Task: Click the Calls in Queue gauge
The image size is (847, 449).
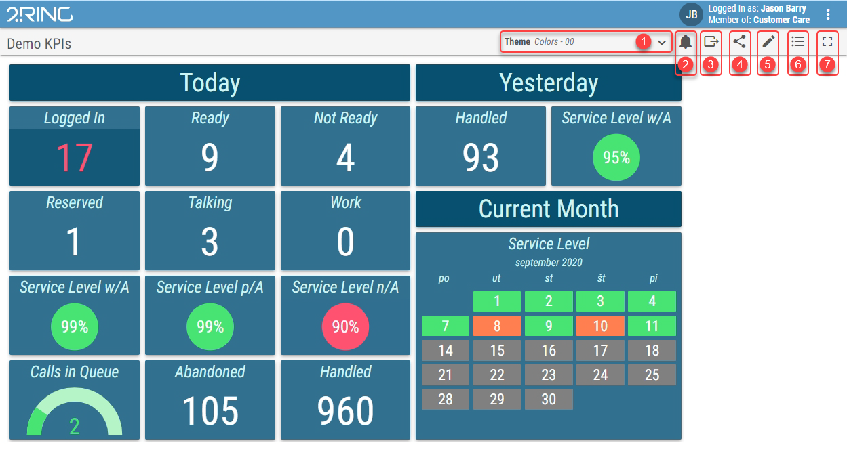Action: [75, 414]
